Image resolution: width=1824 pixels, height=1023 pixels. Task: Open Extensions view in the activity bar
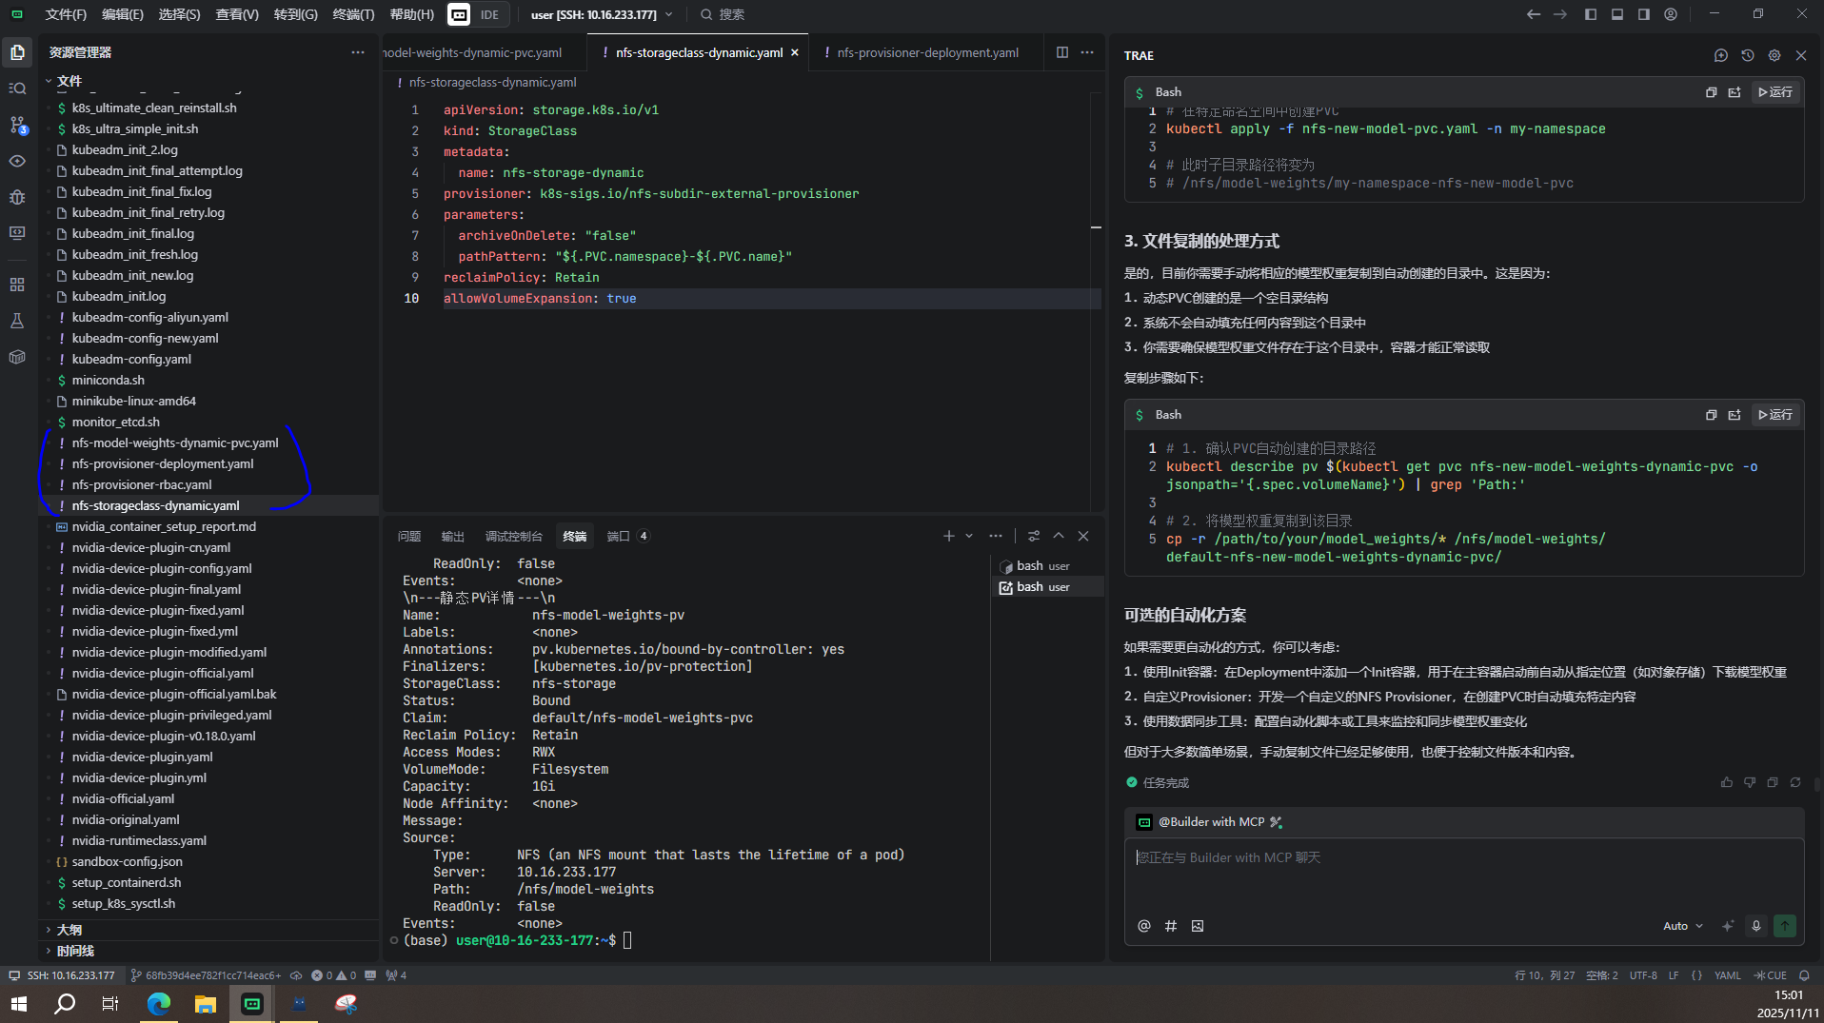coord(17,285)
